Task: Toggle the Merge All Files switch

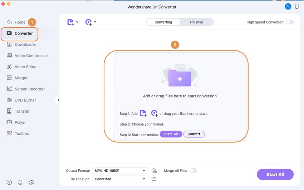Action: tap(193, 171)
